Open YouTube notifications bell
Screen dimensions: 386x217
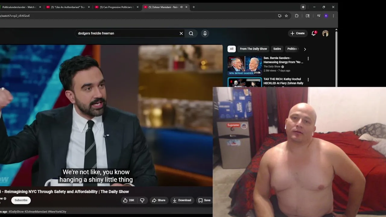(x=314, y=33)
